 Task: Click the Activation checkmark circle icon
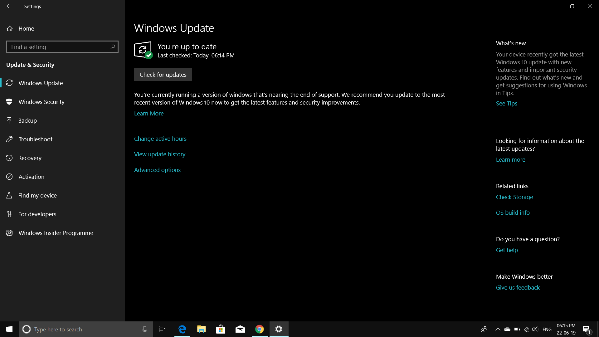point(9,177)
